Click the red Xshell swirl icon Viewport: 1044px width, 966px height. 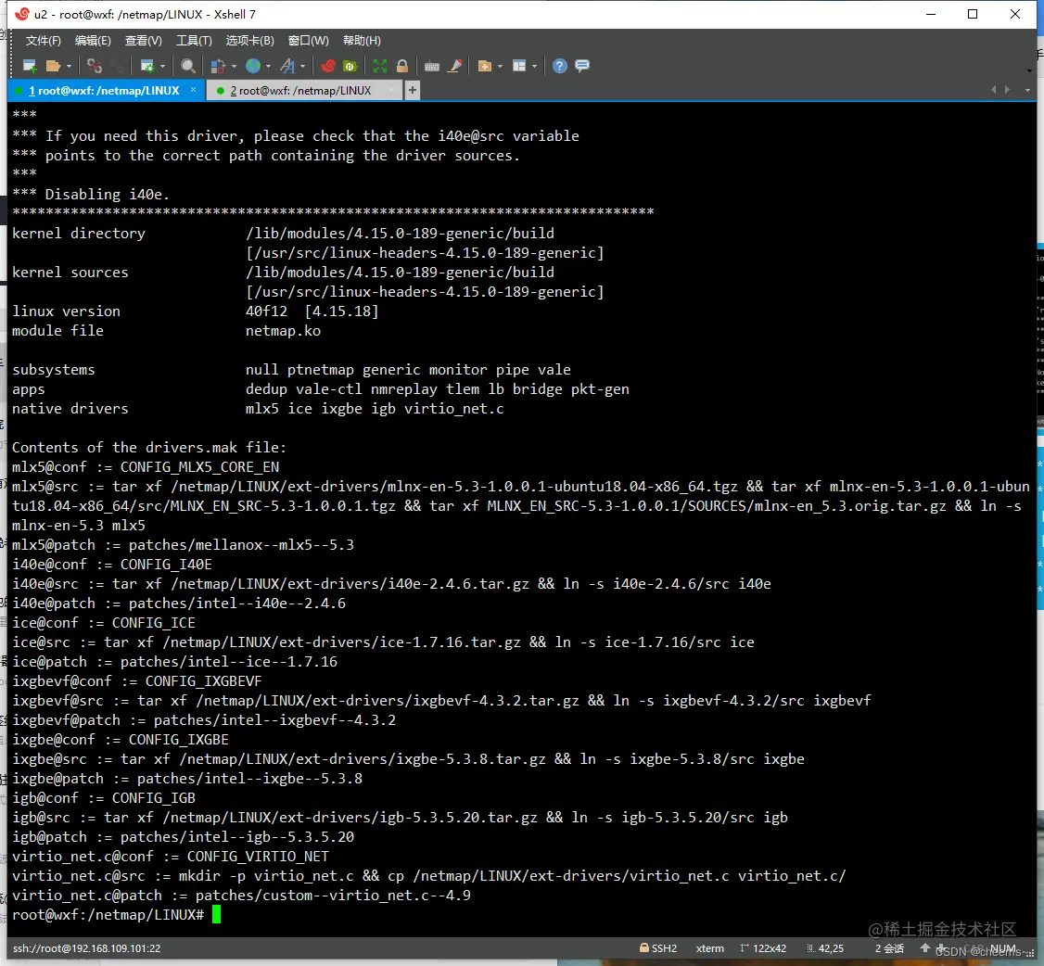(328, 66)
